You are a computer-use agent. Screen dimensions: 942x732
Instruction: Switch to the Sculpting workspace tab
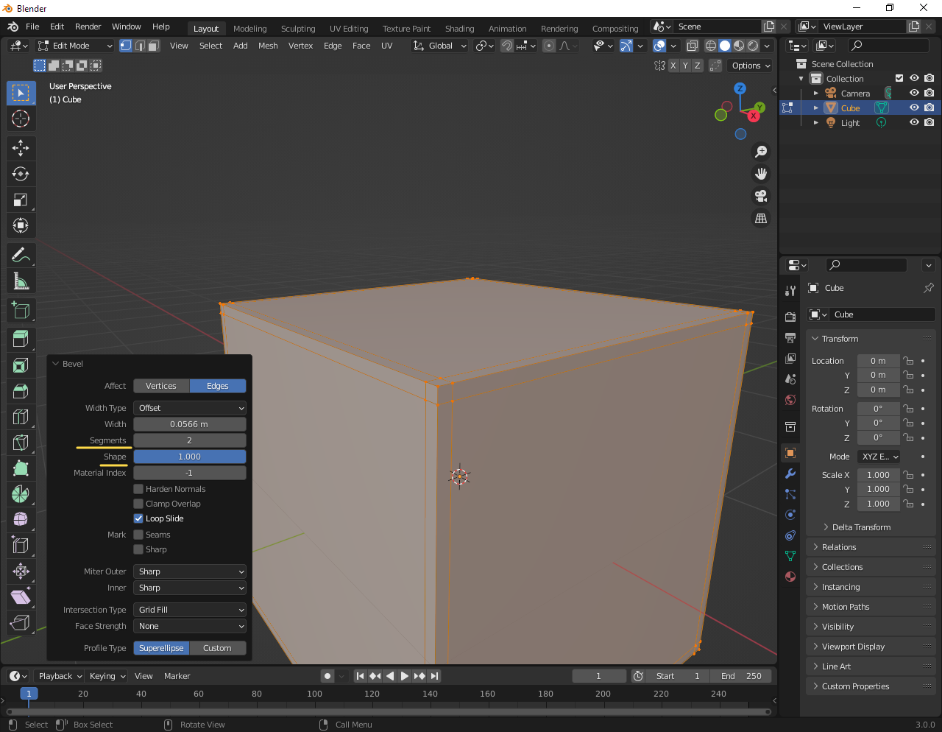[x=297, y=29]
